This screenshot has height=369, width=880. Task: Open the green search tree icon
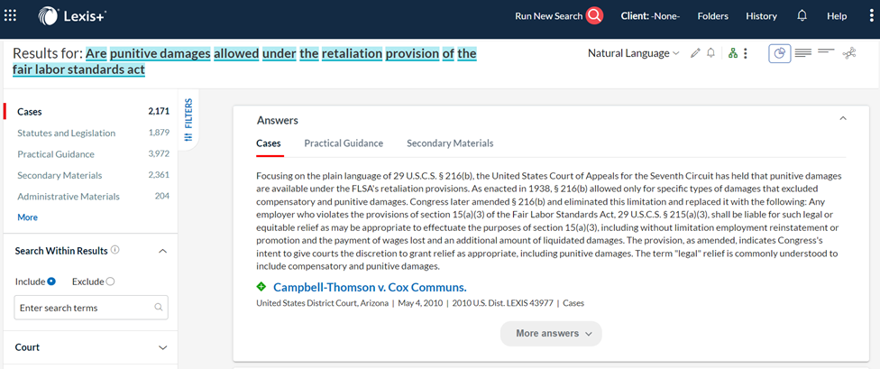point(732,53)
